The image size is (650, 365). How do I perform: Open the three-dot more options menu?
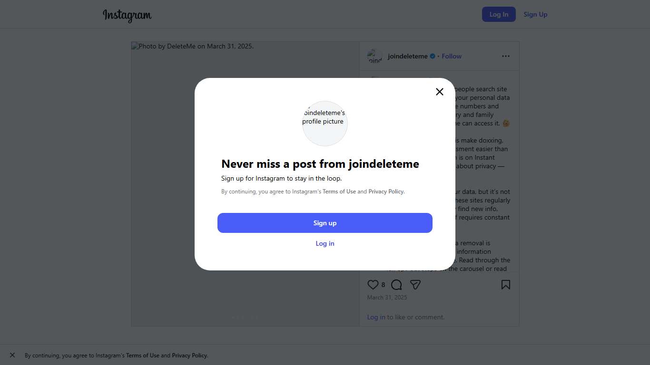505,56
